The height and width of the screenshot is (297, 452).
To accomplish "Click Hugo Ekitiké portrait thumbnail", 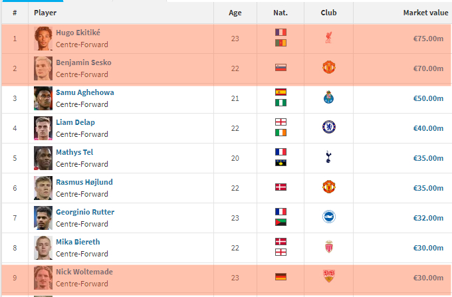I will click(x=43, y=39).
